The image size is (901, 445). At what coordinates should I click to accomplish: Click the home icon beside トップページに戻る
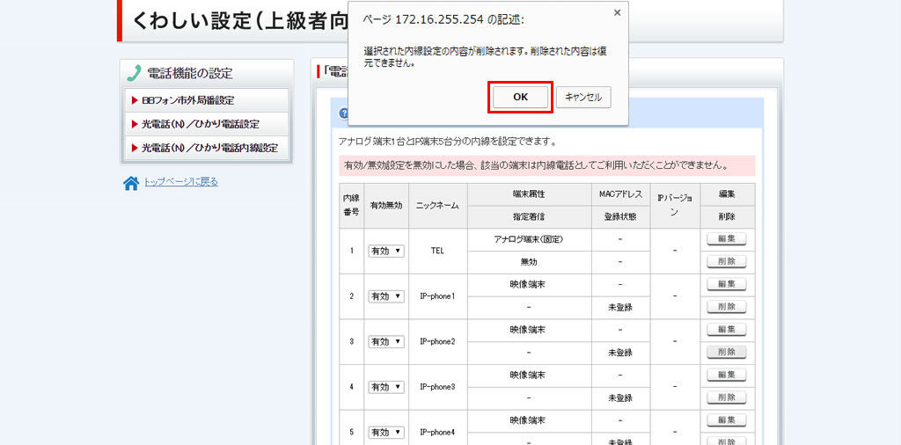pos(131,183)
